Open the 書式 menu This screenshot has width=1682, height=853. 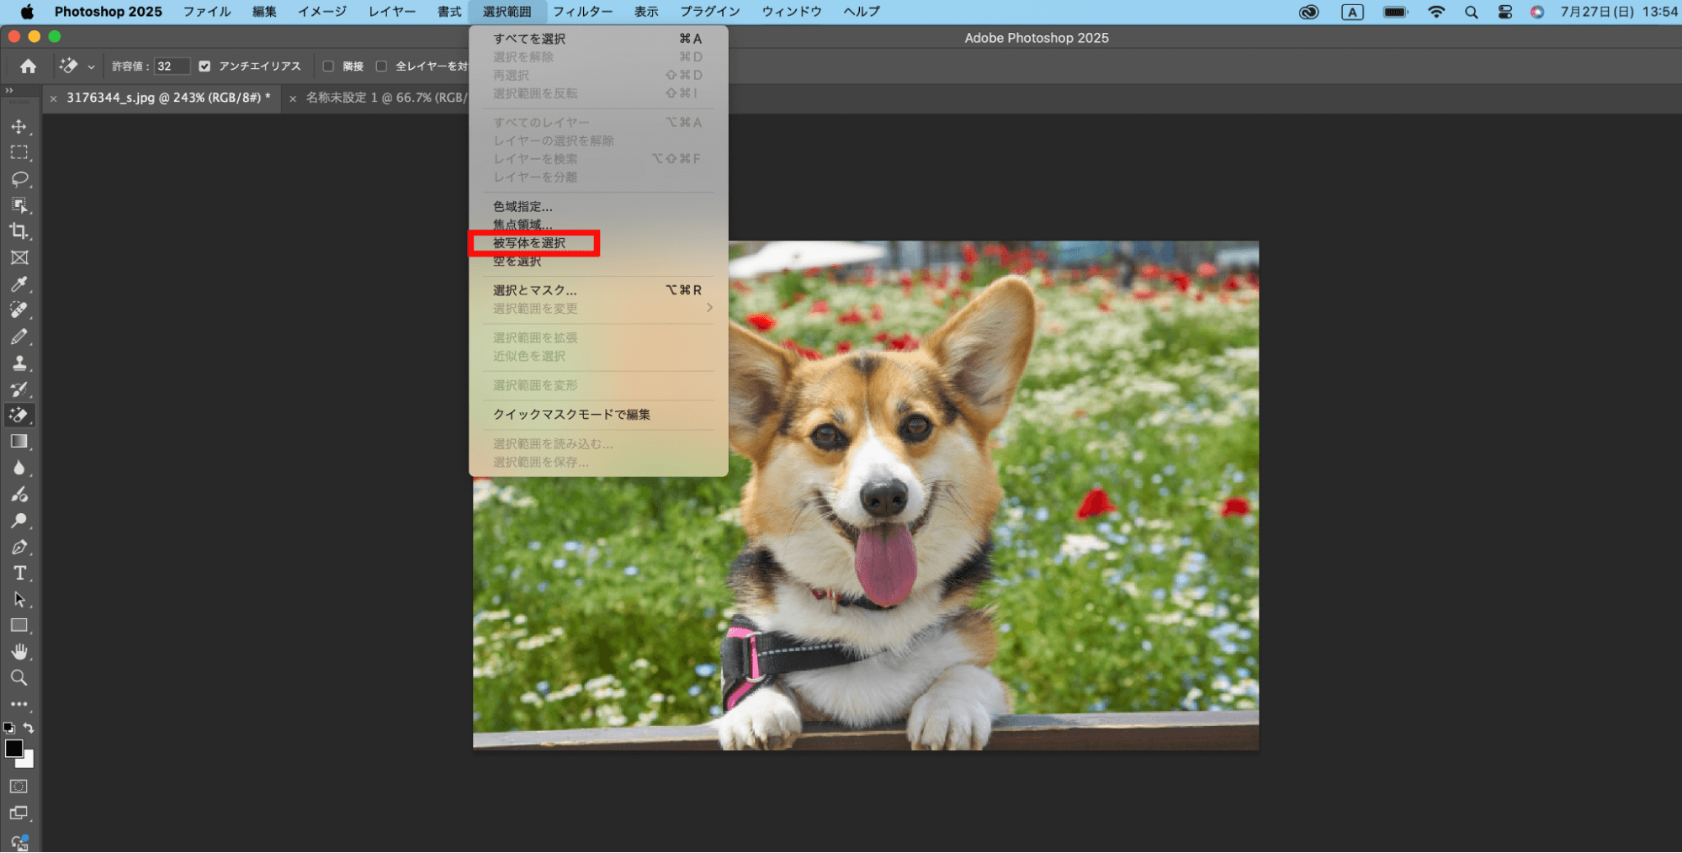tap(449, 12)
